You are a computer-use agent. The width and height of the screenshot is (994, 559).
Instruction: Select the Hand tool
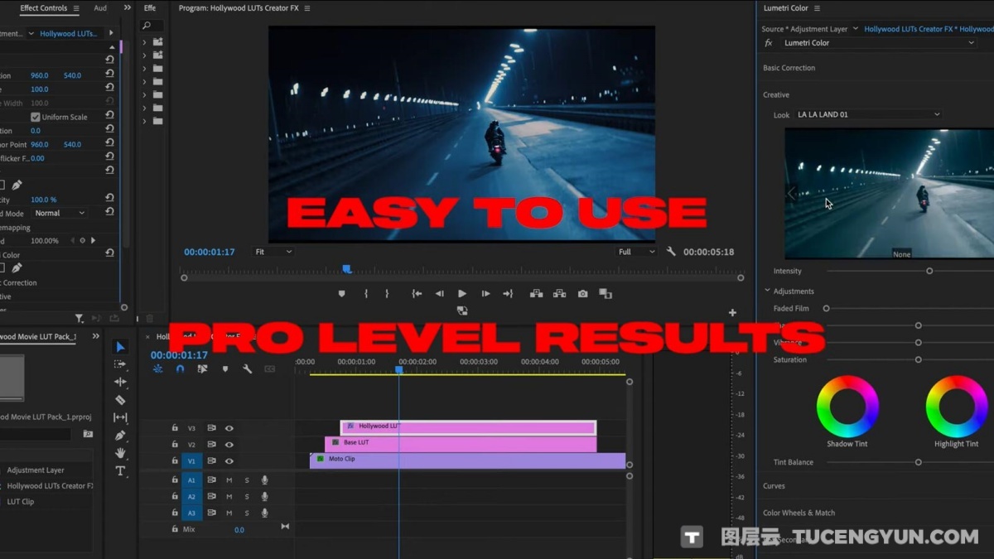coord(120,453)
